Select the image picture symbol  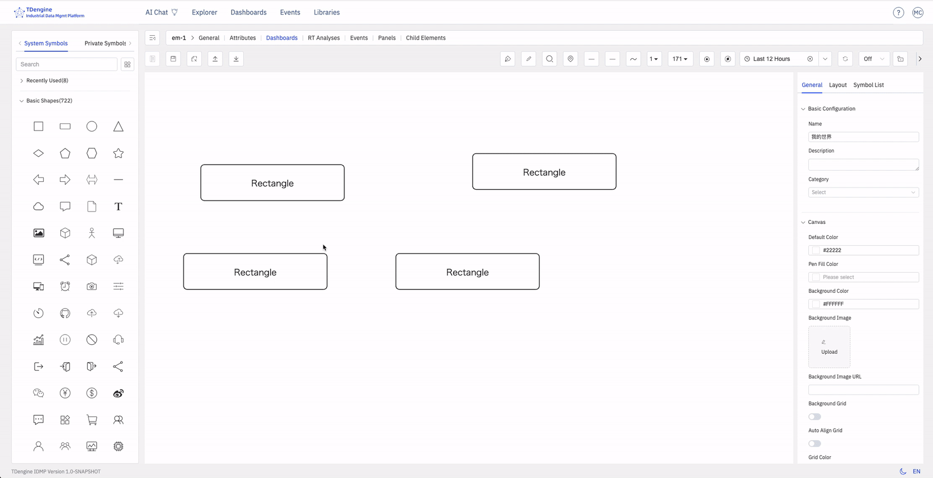(x=39, y=233)
